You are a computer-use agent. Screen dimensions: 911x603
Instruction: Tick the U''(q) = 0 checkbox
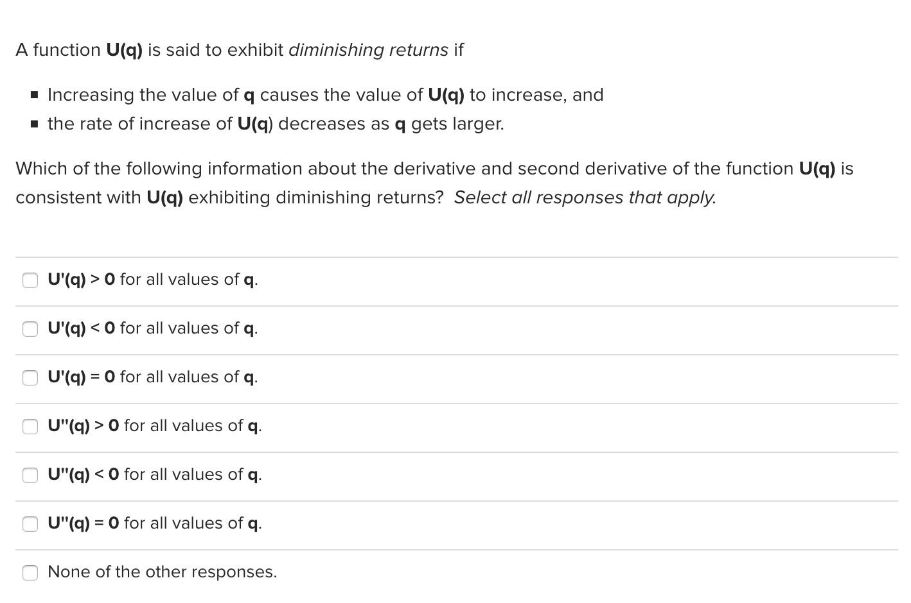point(31,524)
